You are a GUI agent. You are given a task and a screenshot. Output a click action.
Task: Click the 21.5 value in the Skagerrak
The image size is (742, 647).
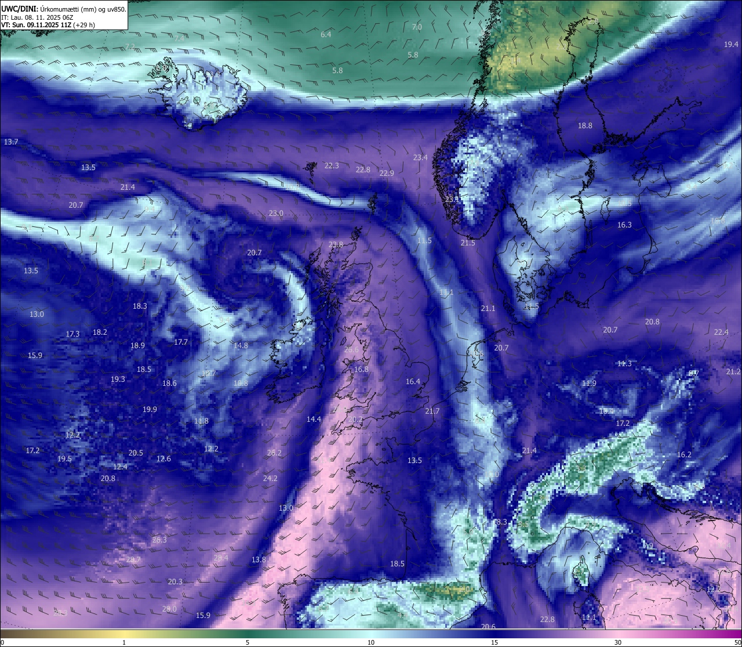coord(468,243)
